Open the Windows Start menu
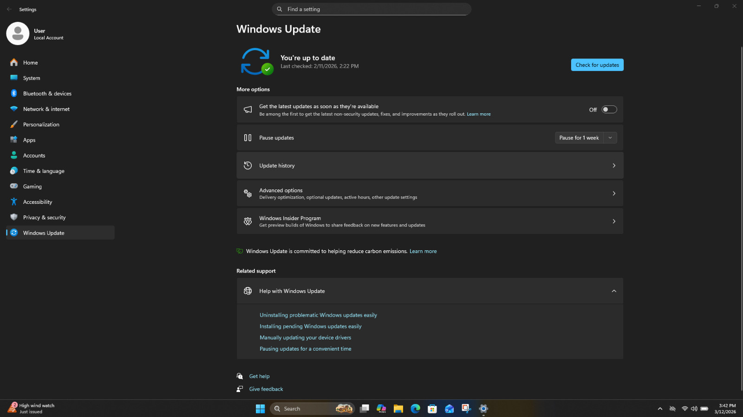This screenshot has width=743, height=417. pos(260,409)
